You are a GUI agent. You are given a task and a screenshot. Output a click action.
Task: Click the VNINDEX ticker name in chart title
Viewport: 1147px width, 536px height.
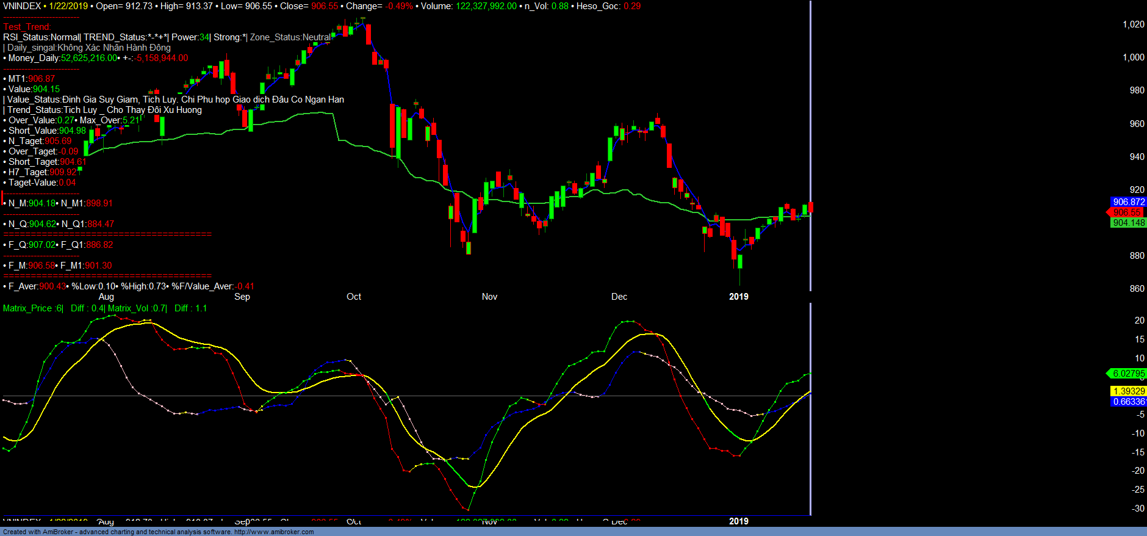point(22,6)
